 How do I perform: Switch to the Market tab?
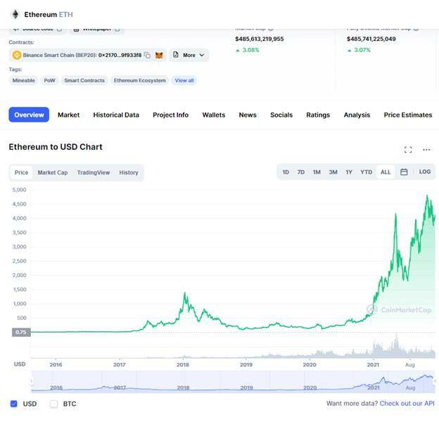[x=69, y=115]
